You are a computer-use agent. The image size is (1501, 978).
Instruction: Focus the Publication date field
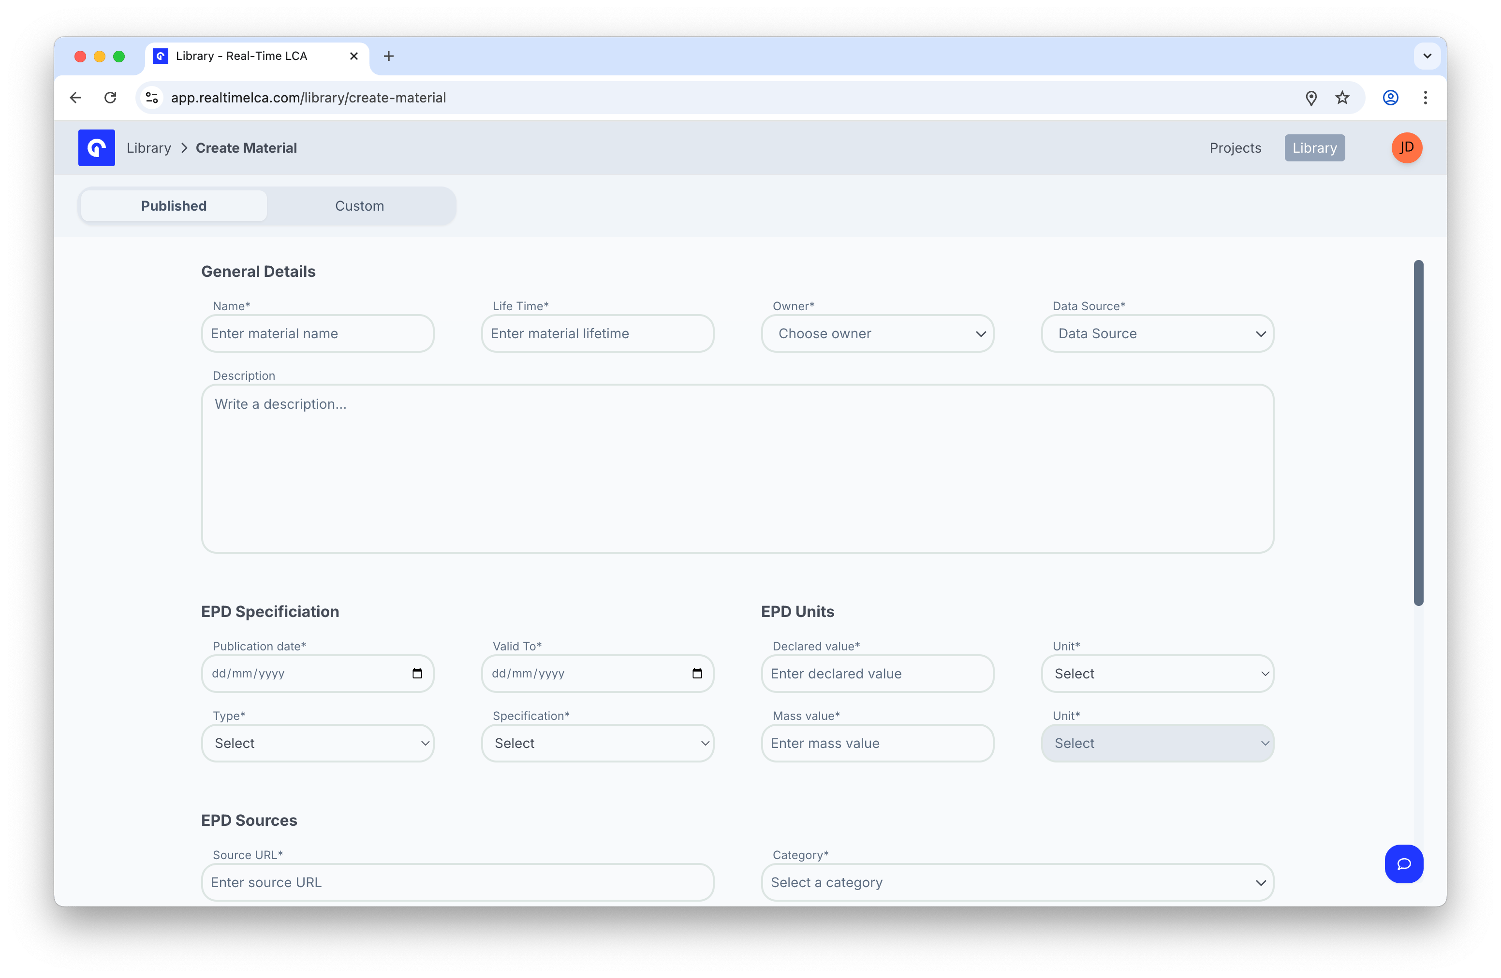click(x=317, y=673)
